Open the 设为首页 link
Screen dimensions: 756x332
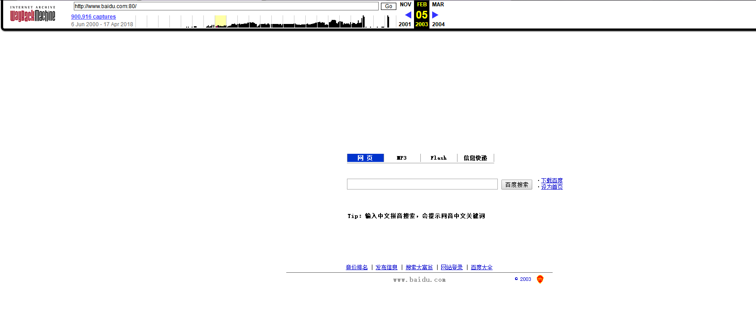pos(552,187)
